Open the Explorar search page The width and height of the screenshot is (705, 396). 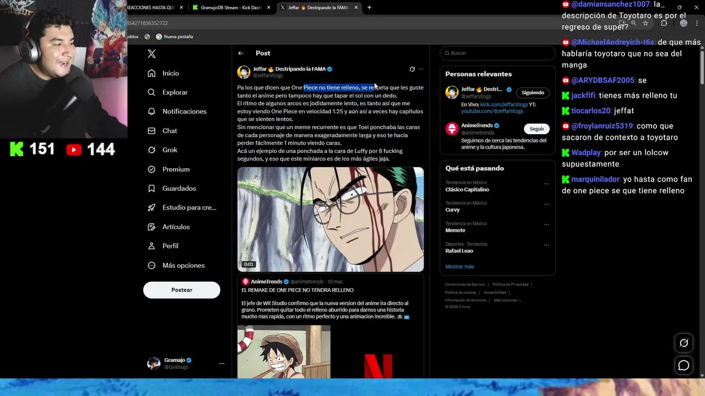(x=167, y=92)
